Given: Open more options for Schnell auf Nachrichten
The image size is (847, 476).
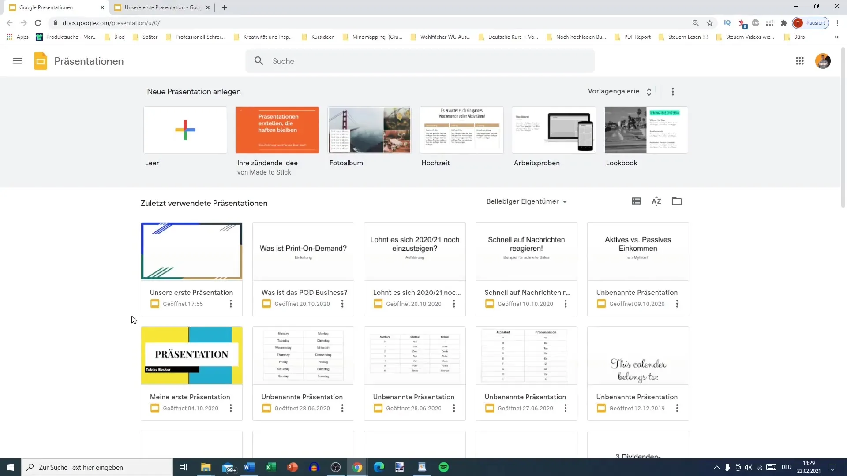Looking at the screenshot, I should (566, 304).
